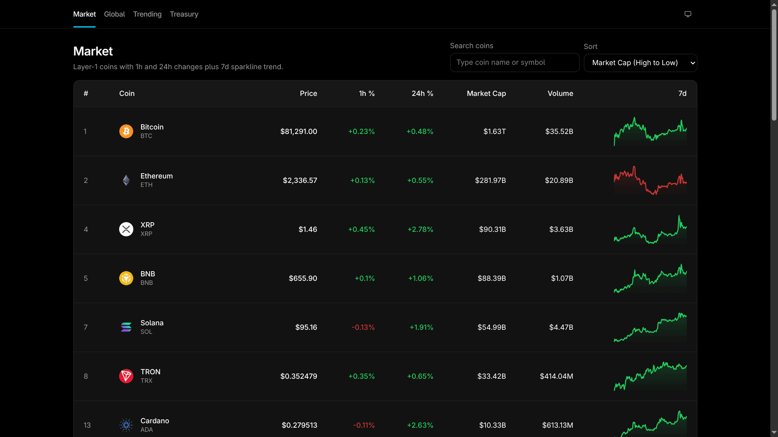Viewport: 778px width, 437px height.
Task: Sort by the Volume column header
Action: (x=560, y=93)
